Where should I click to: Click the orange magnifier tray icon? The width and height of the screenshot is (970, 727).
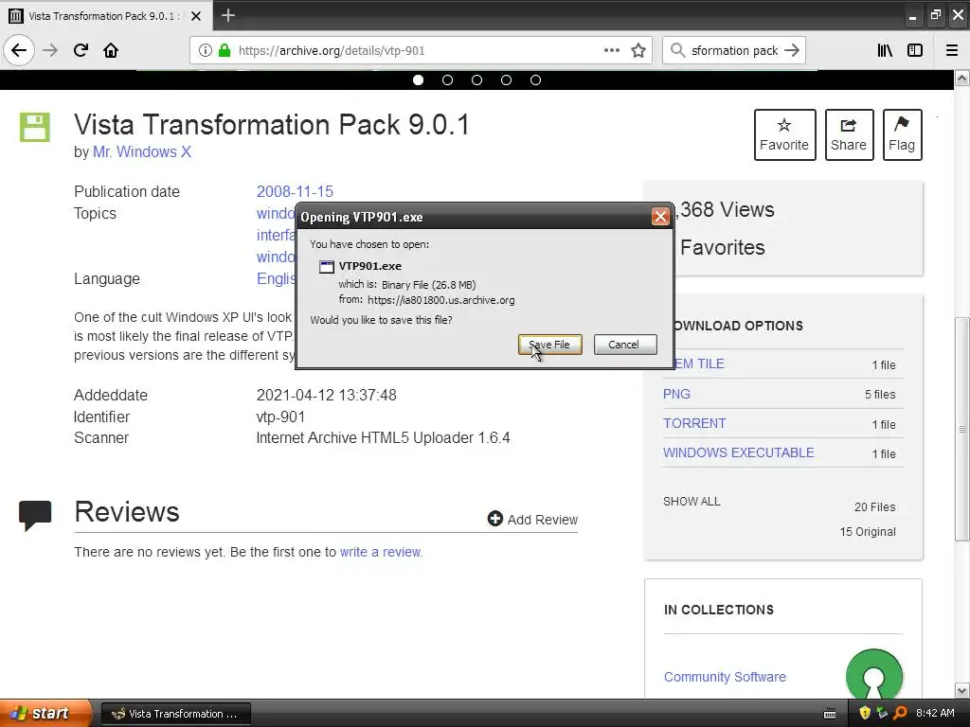click(900, 713)
